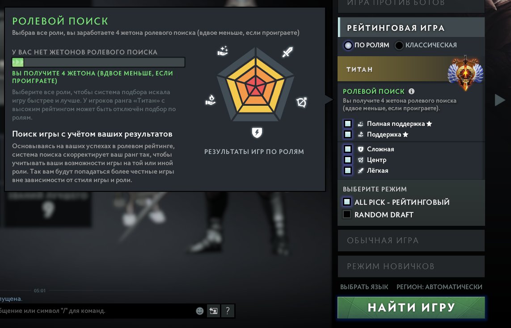
Task: Open the Выбрать язык setting
Action: point(364,286)
